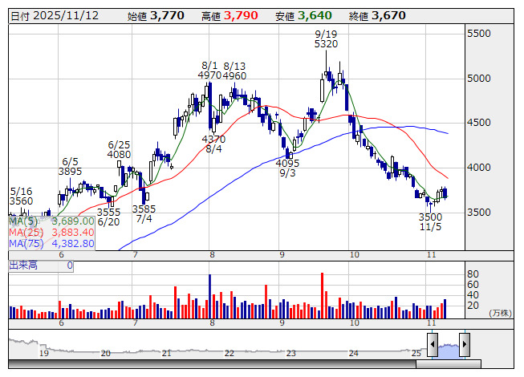The height and width of the screenshot is (377, 524).
Task: Click the horizontal scrollbar track at bottom
Action: click(x=212, y=364)
